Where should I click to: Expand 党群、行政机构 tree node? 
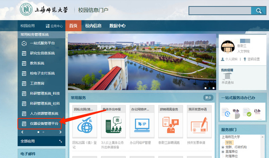[223, 147]
